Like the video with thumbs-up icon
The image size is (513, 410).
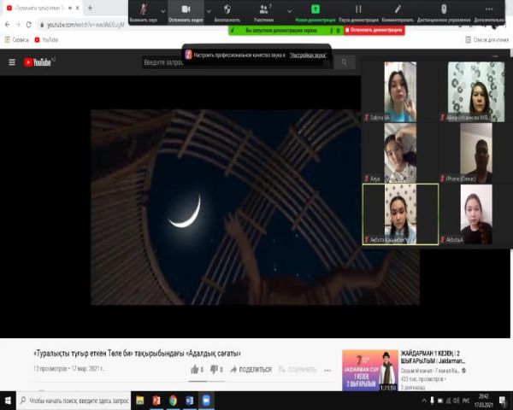(194, 370)
